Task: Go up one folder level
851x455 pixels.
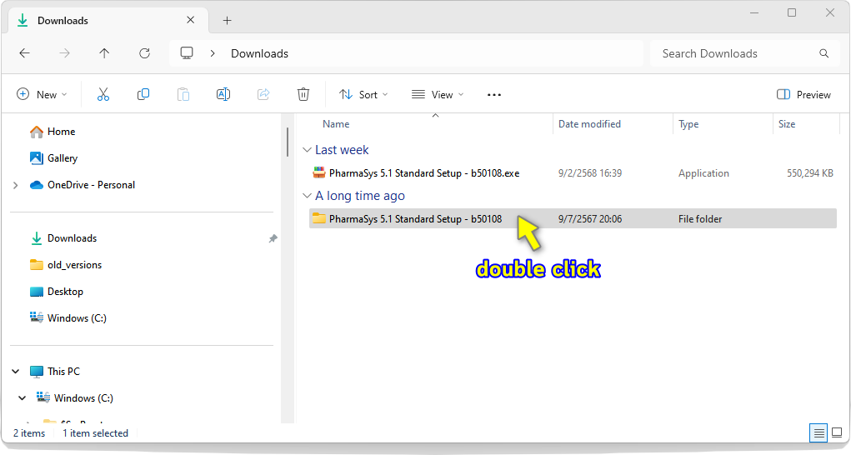Action: pos(104,53)
